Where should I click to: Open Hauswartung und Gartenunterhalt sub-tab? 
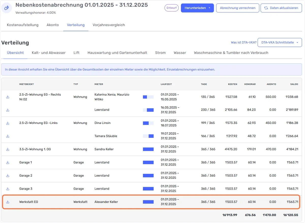pos(117,53)
